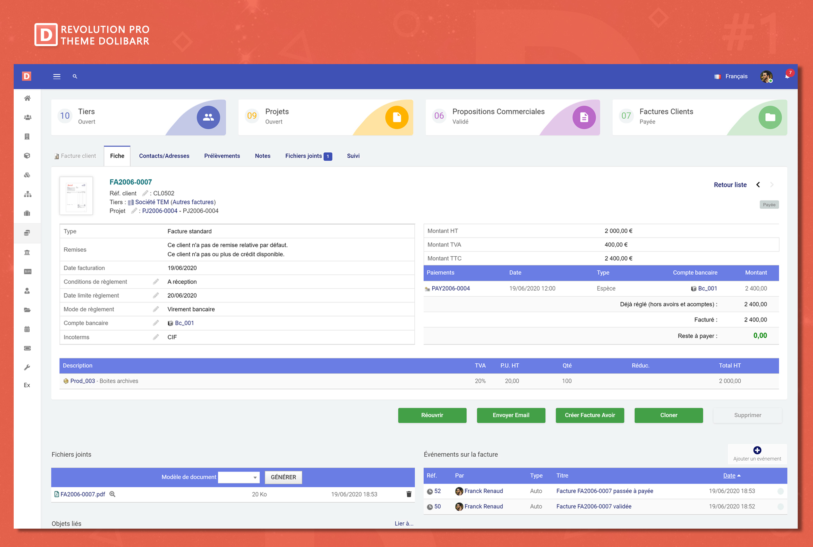The image size is (813, 547).
Task: Switch to Prélèvements tab
Action: click(x=222, y=156)
